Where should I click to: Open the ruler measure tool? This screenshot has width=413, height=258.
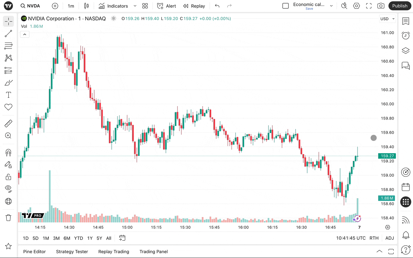(x=8, y=124)
